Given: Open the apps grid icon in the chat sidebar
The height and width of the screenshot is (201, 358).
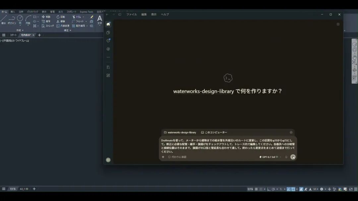Looking at the screenshot, I should 108,75.
